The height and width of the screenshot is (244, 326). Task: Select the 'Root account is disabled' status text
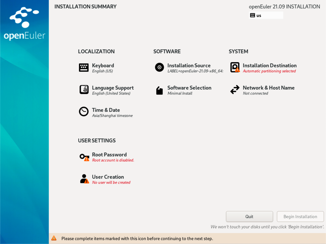point(113,160)
